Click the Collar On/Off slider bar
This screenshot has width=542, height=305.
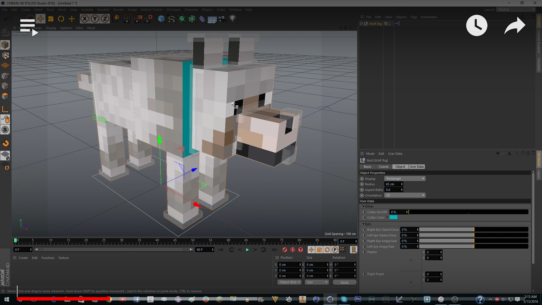pos(468,212)
